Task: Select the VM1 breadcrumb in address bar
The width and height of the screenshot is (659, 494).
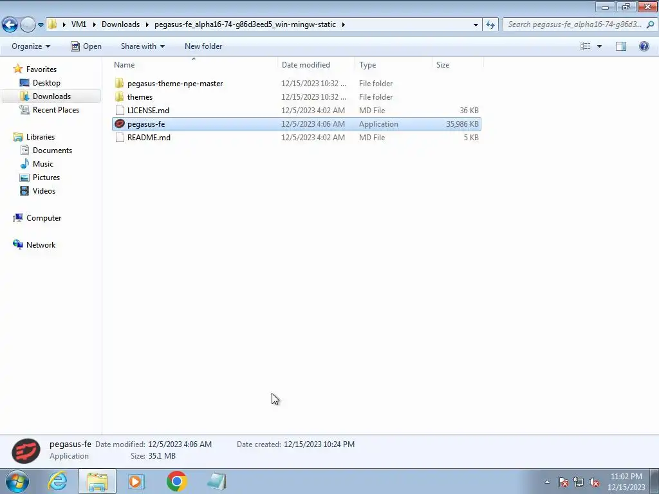Action: (x=79, y=24)
